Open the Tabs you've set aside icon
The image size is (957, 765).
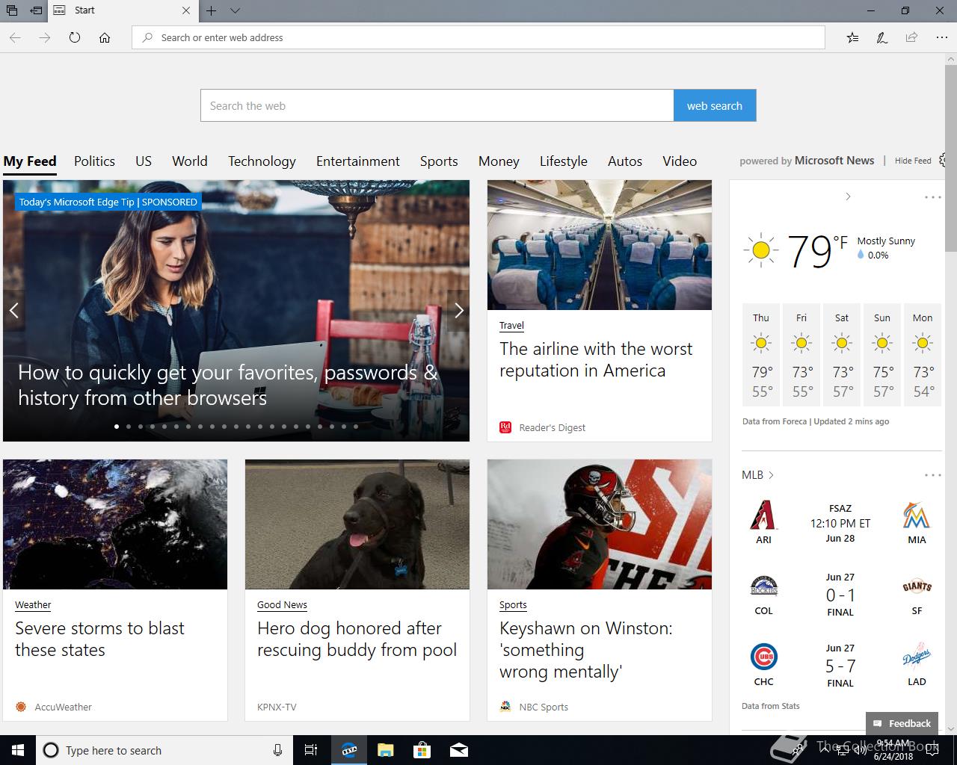(12, 10)
